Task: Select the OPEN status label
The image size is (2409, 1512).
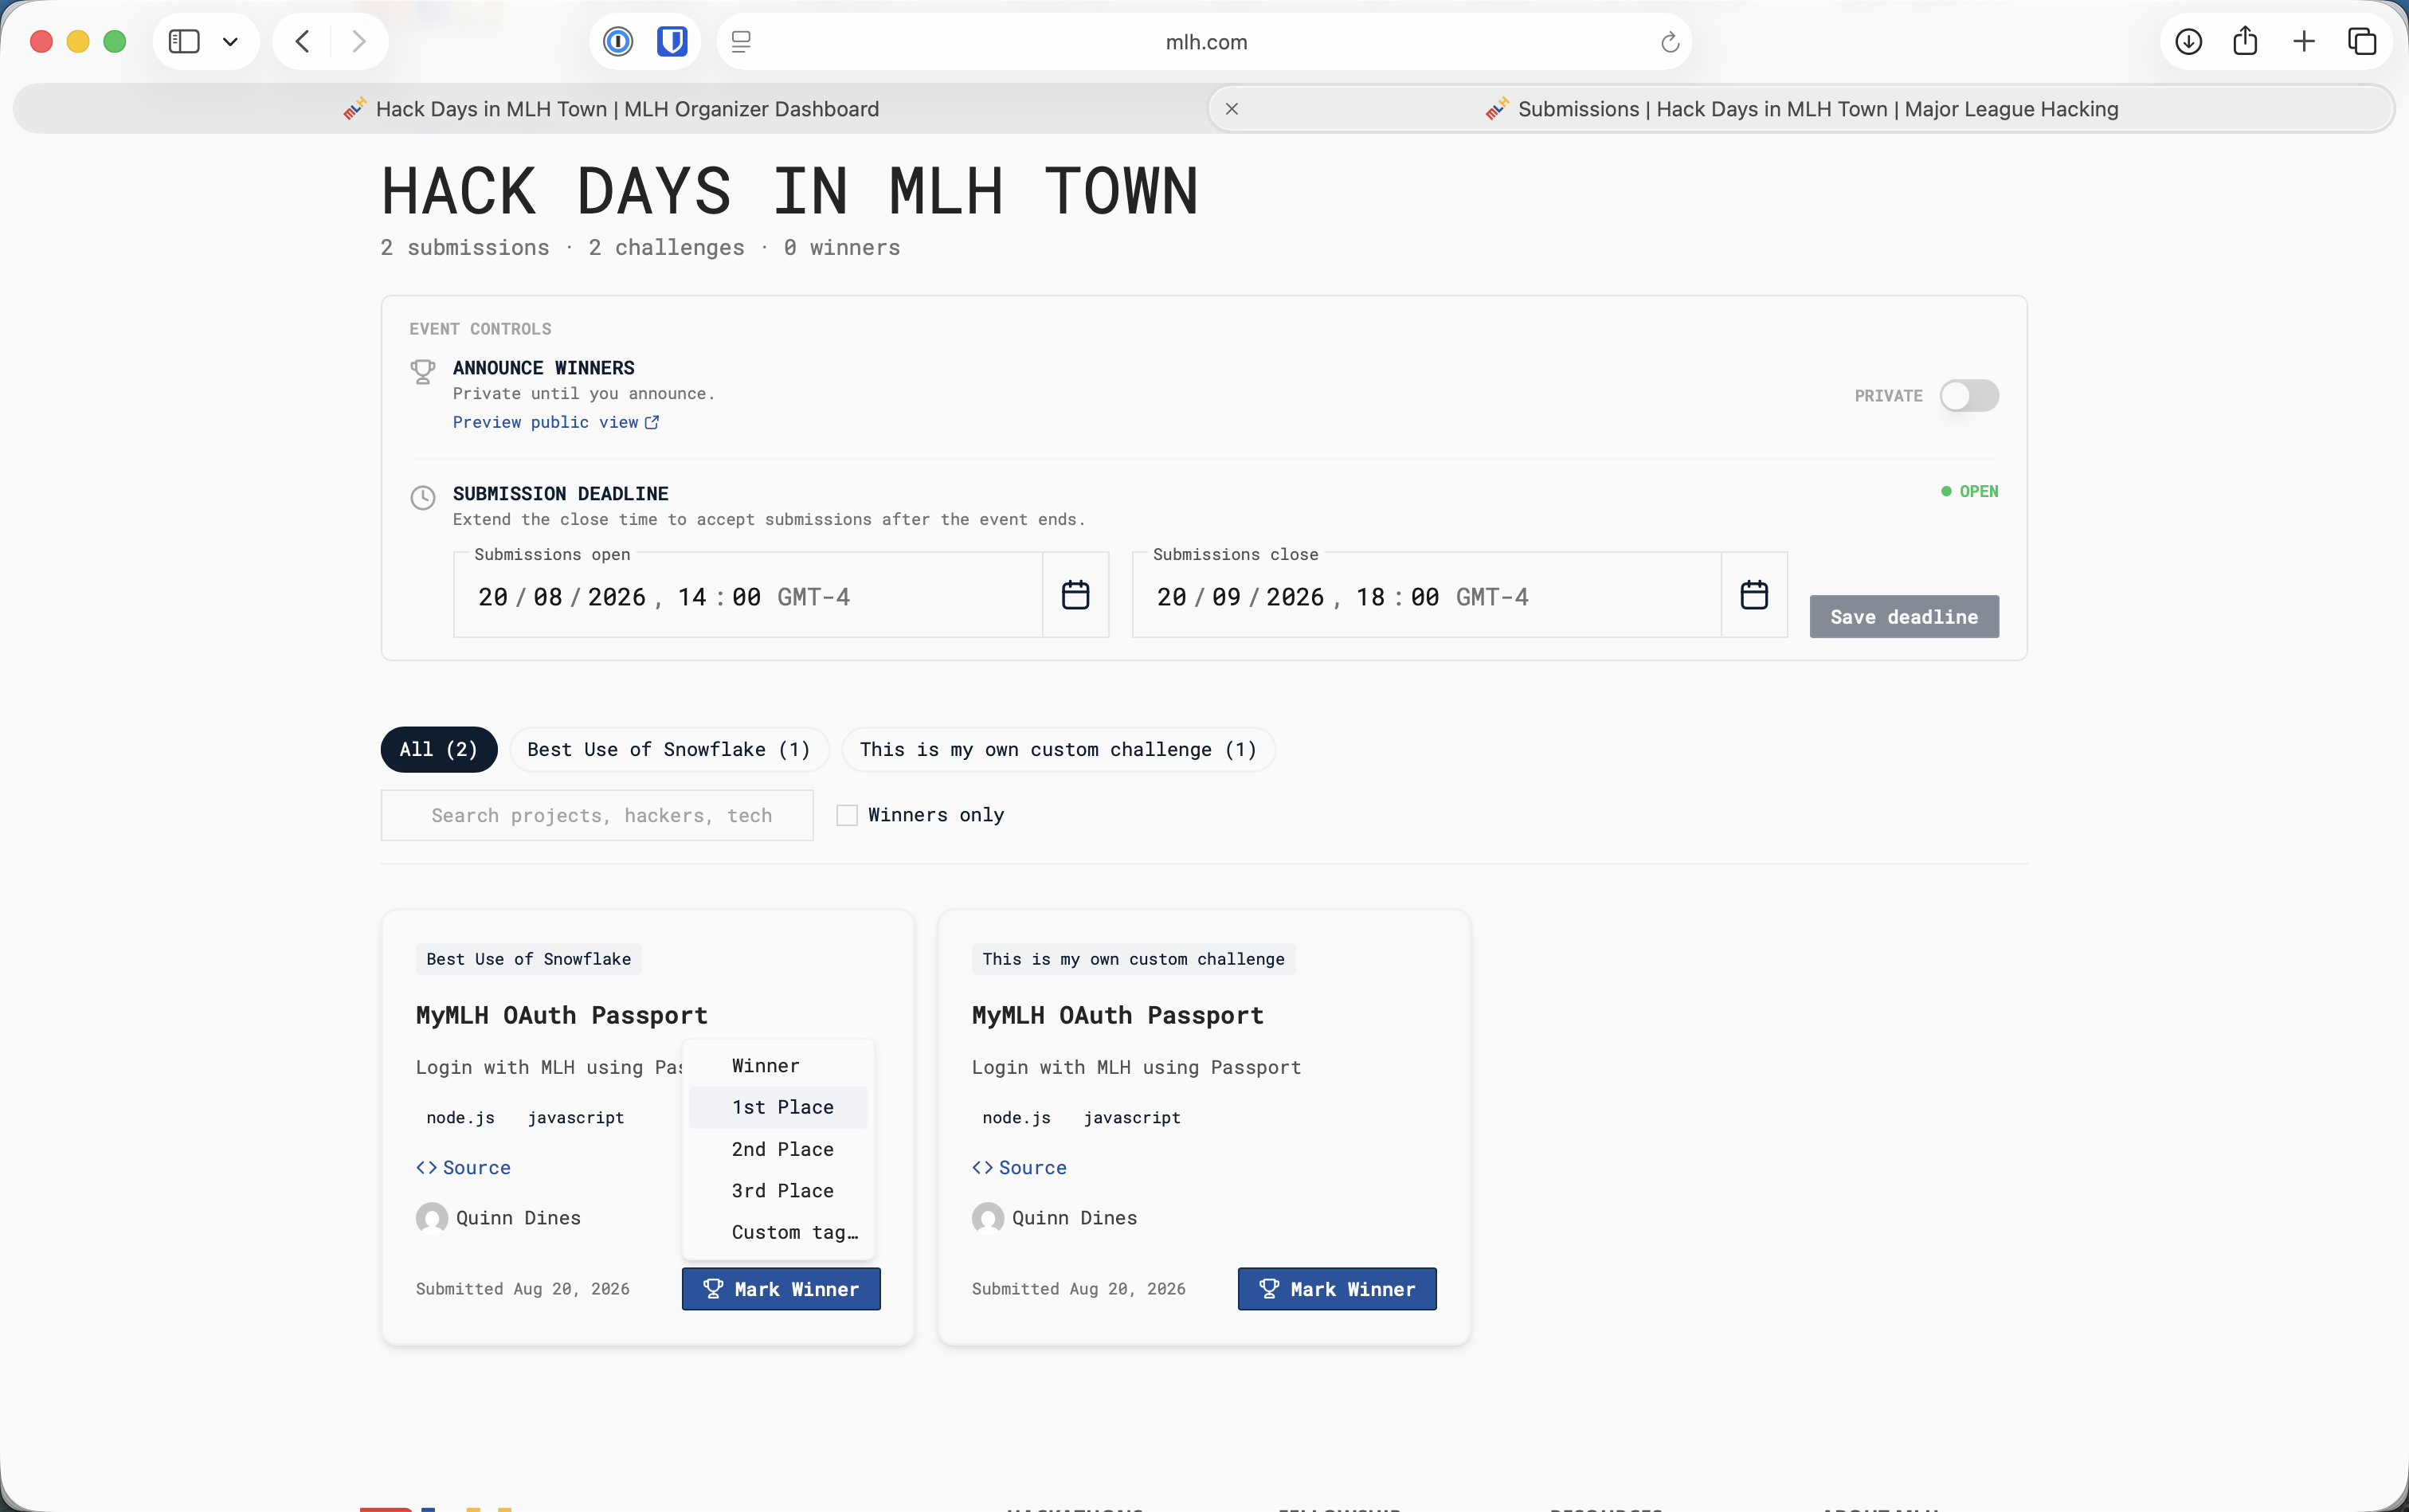Action: pyautogui.click(x=1969, y=491)
